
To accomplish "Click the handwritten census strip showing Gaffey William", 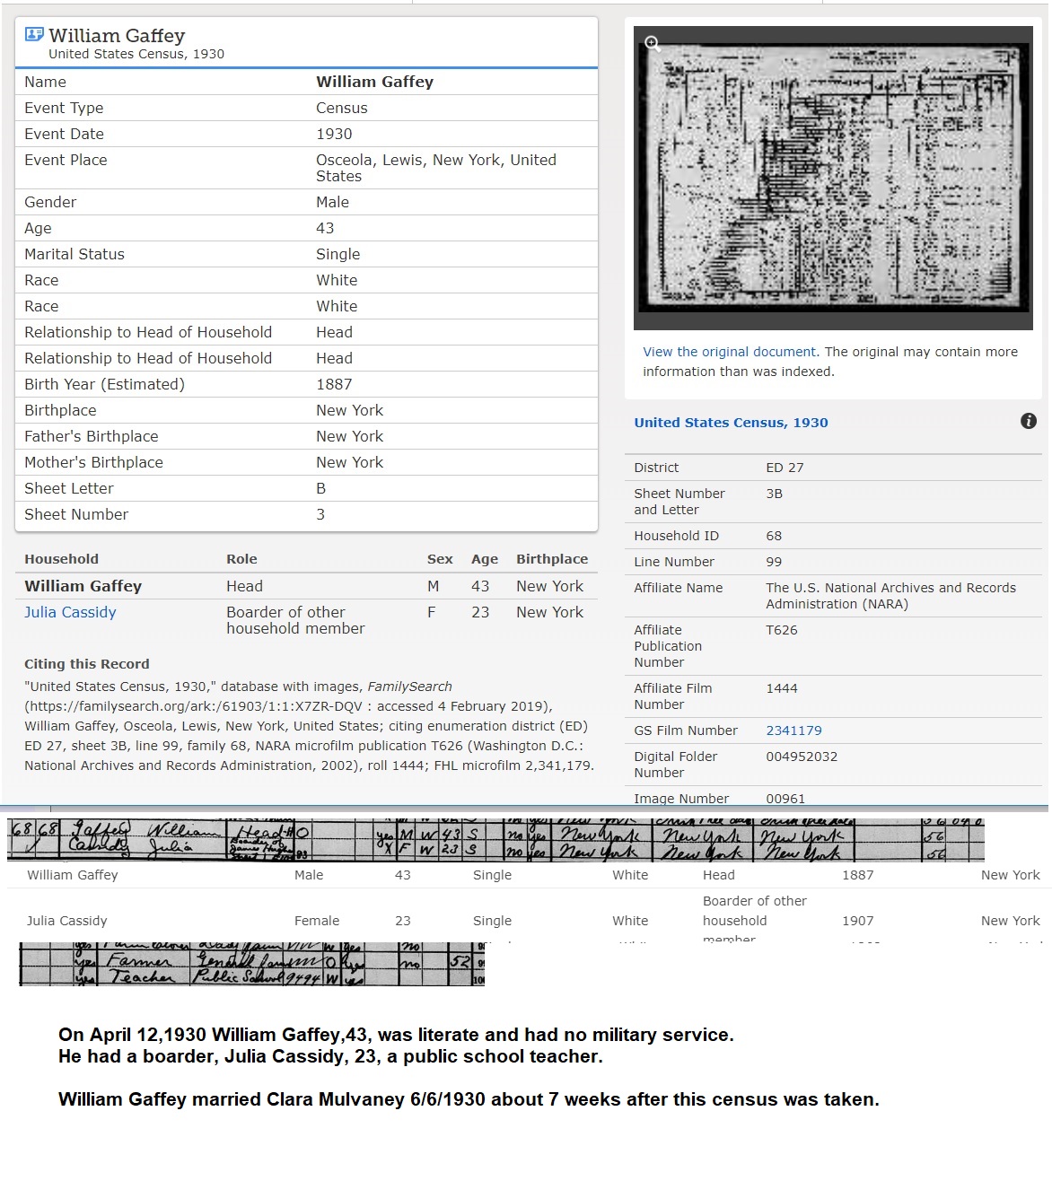I will pyautogui.click(x=495, y=840).
